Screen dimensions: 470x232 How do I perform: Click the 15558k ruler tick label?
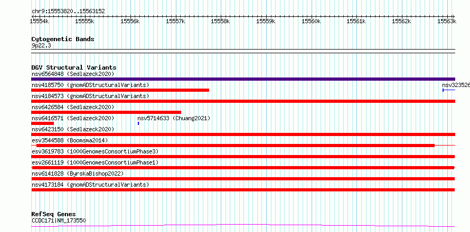[x=221, y=21]
